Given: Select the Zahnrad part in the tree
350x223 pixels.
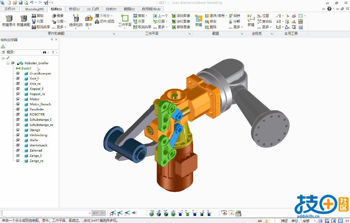Looking at the screenshot, I should 36,151.
